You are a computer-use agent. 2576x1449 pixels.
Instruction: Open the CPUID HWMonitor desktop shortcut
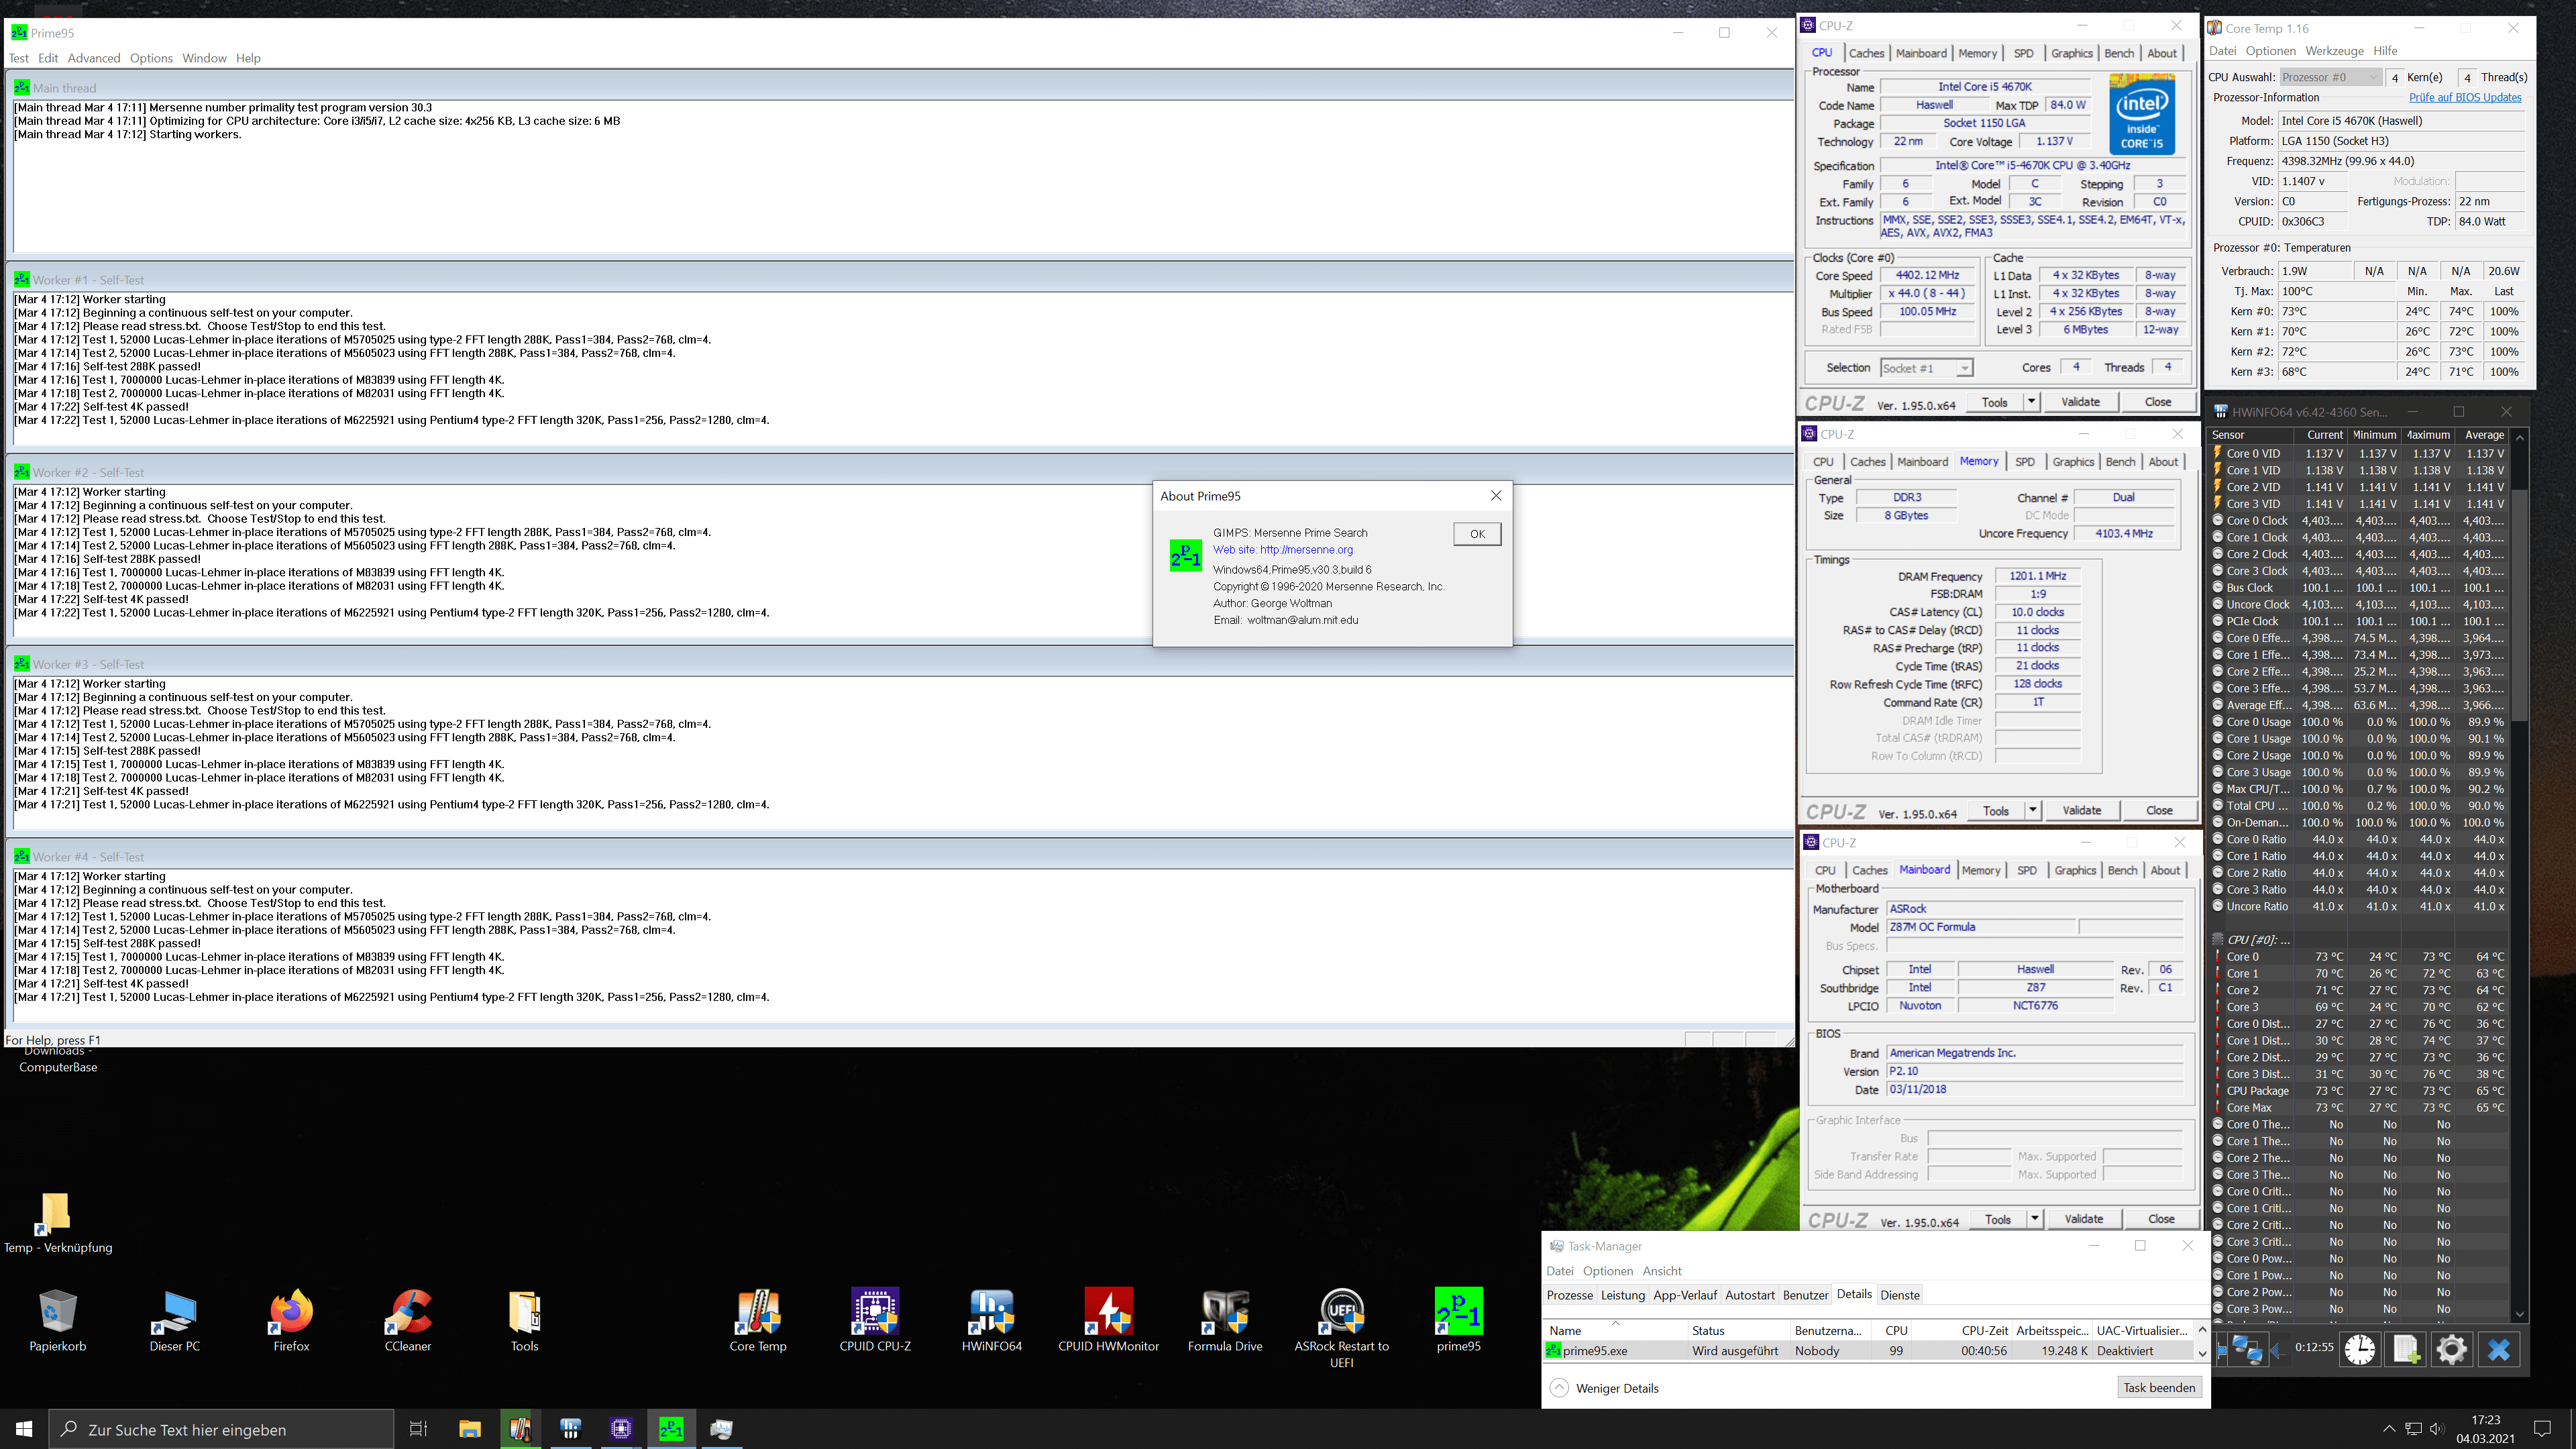1108,1321
